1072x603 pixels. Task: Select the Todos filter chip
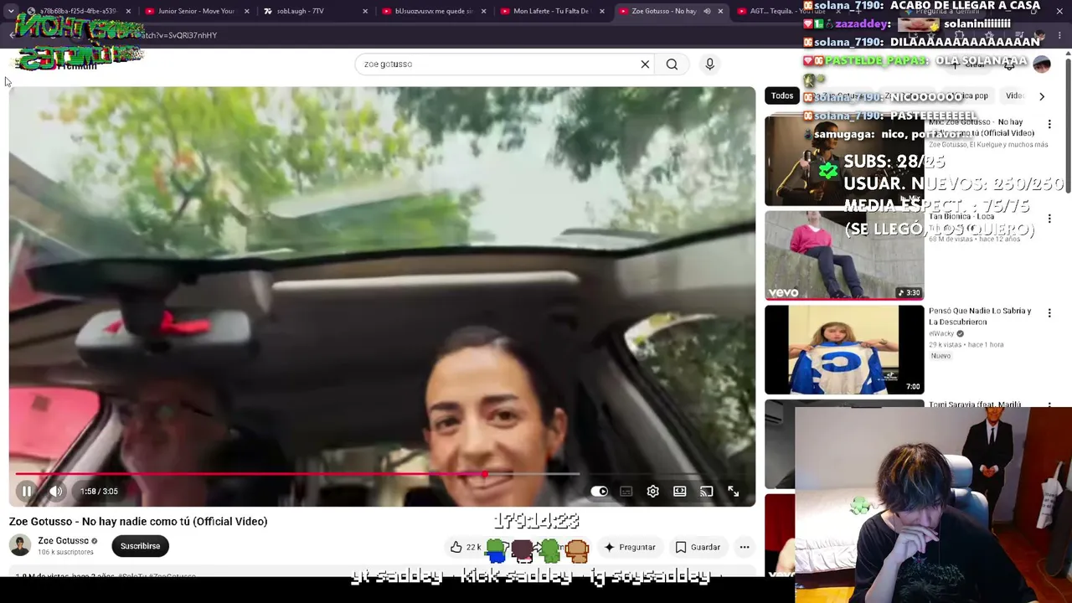(x=782, y=95)
